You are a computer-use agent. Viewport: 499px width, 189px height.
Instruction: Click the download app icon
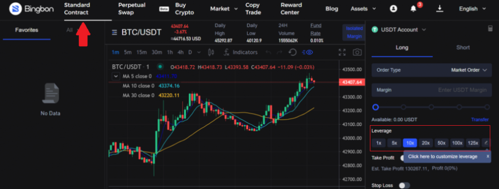(x=440, y=9)
